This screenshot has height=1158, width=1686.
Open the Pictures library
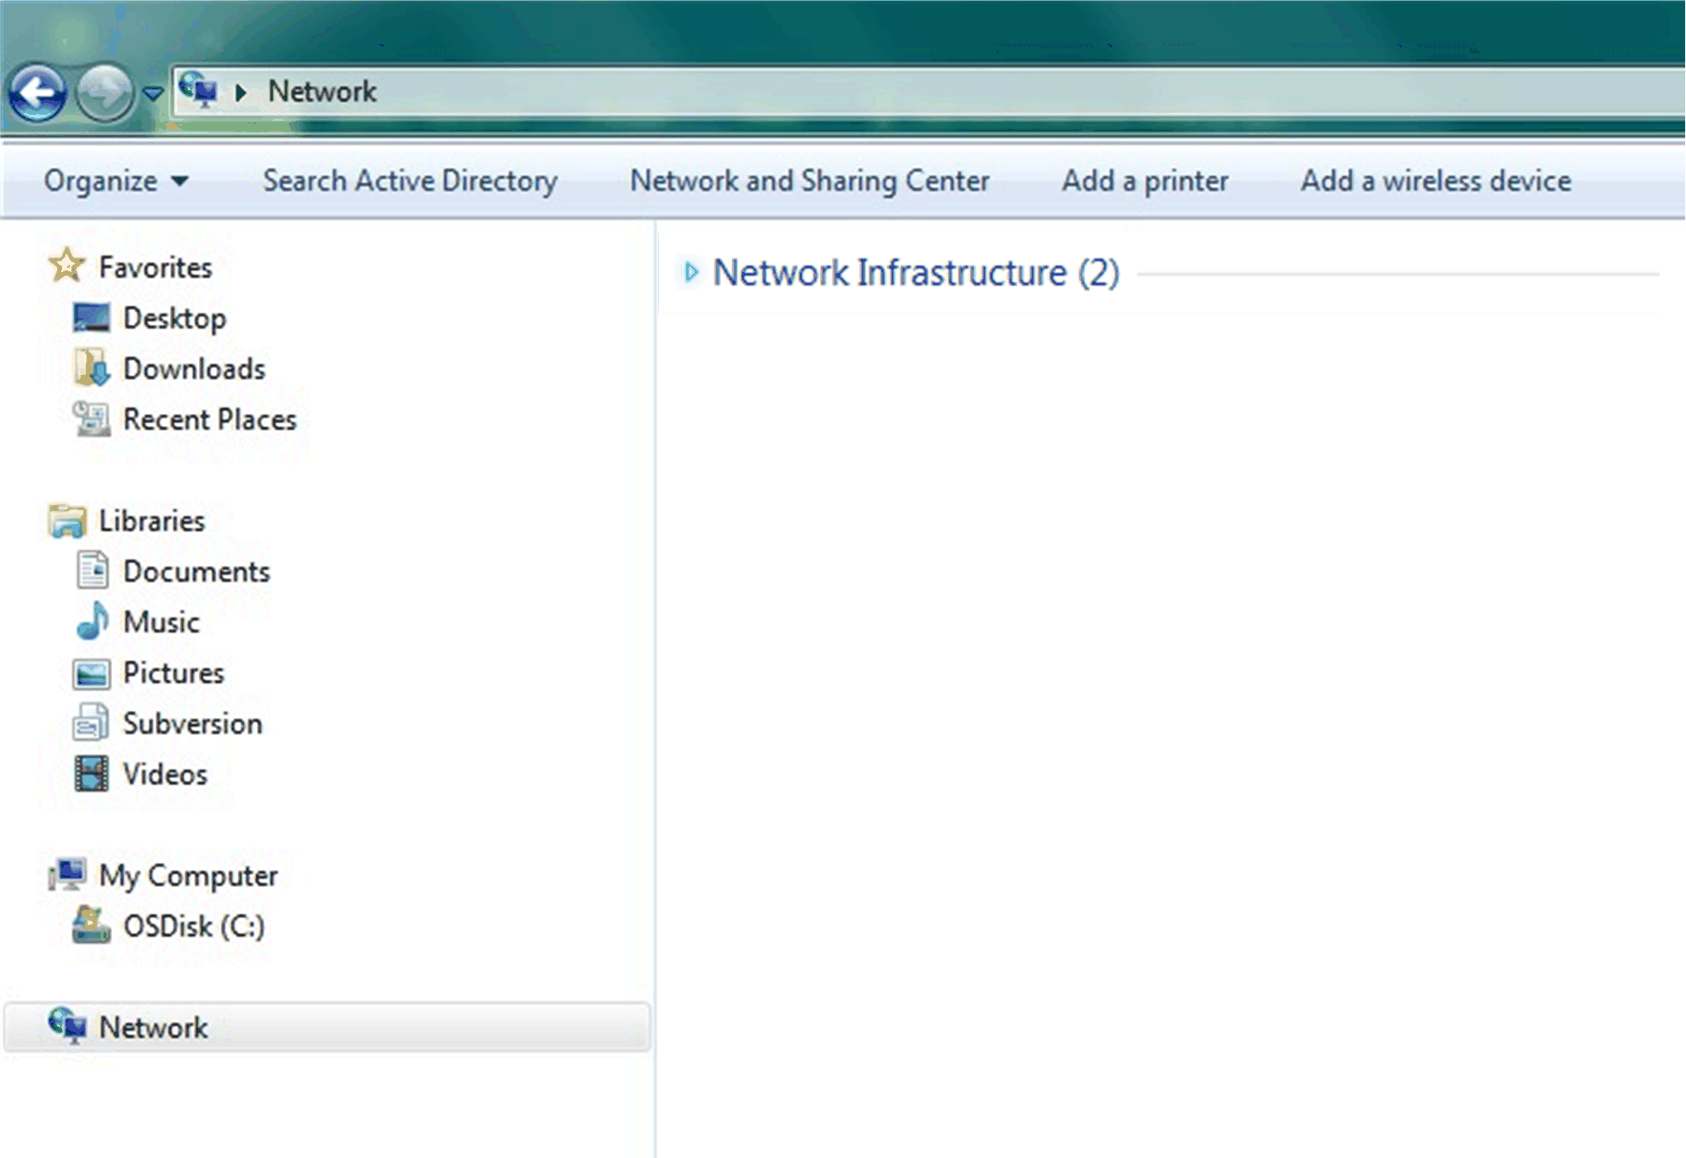(173, 673)
